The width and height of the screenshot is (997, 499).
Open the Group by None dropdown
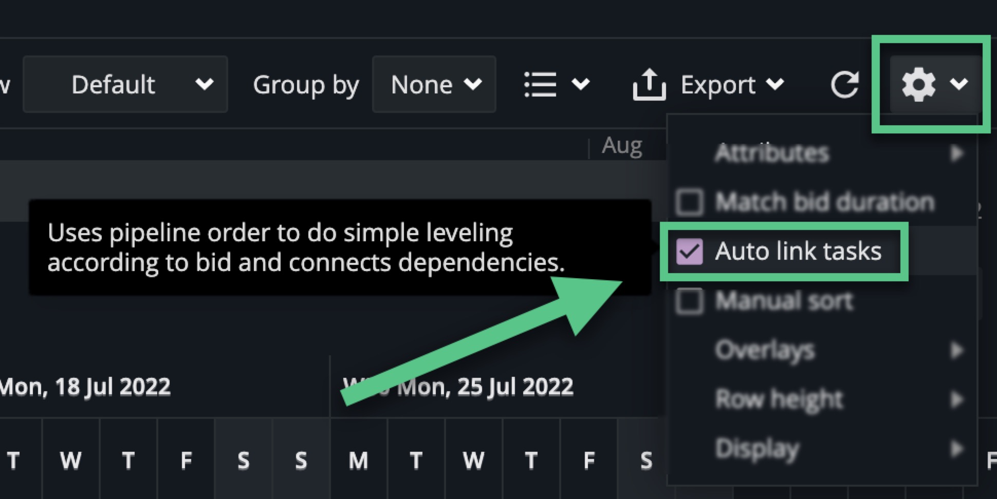tap(434, 84)
